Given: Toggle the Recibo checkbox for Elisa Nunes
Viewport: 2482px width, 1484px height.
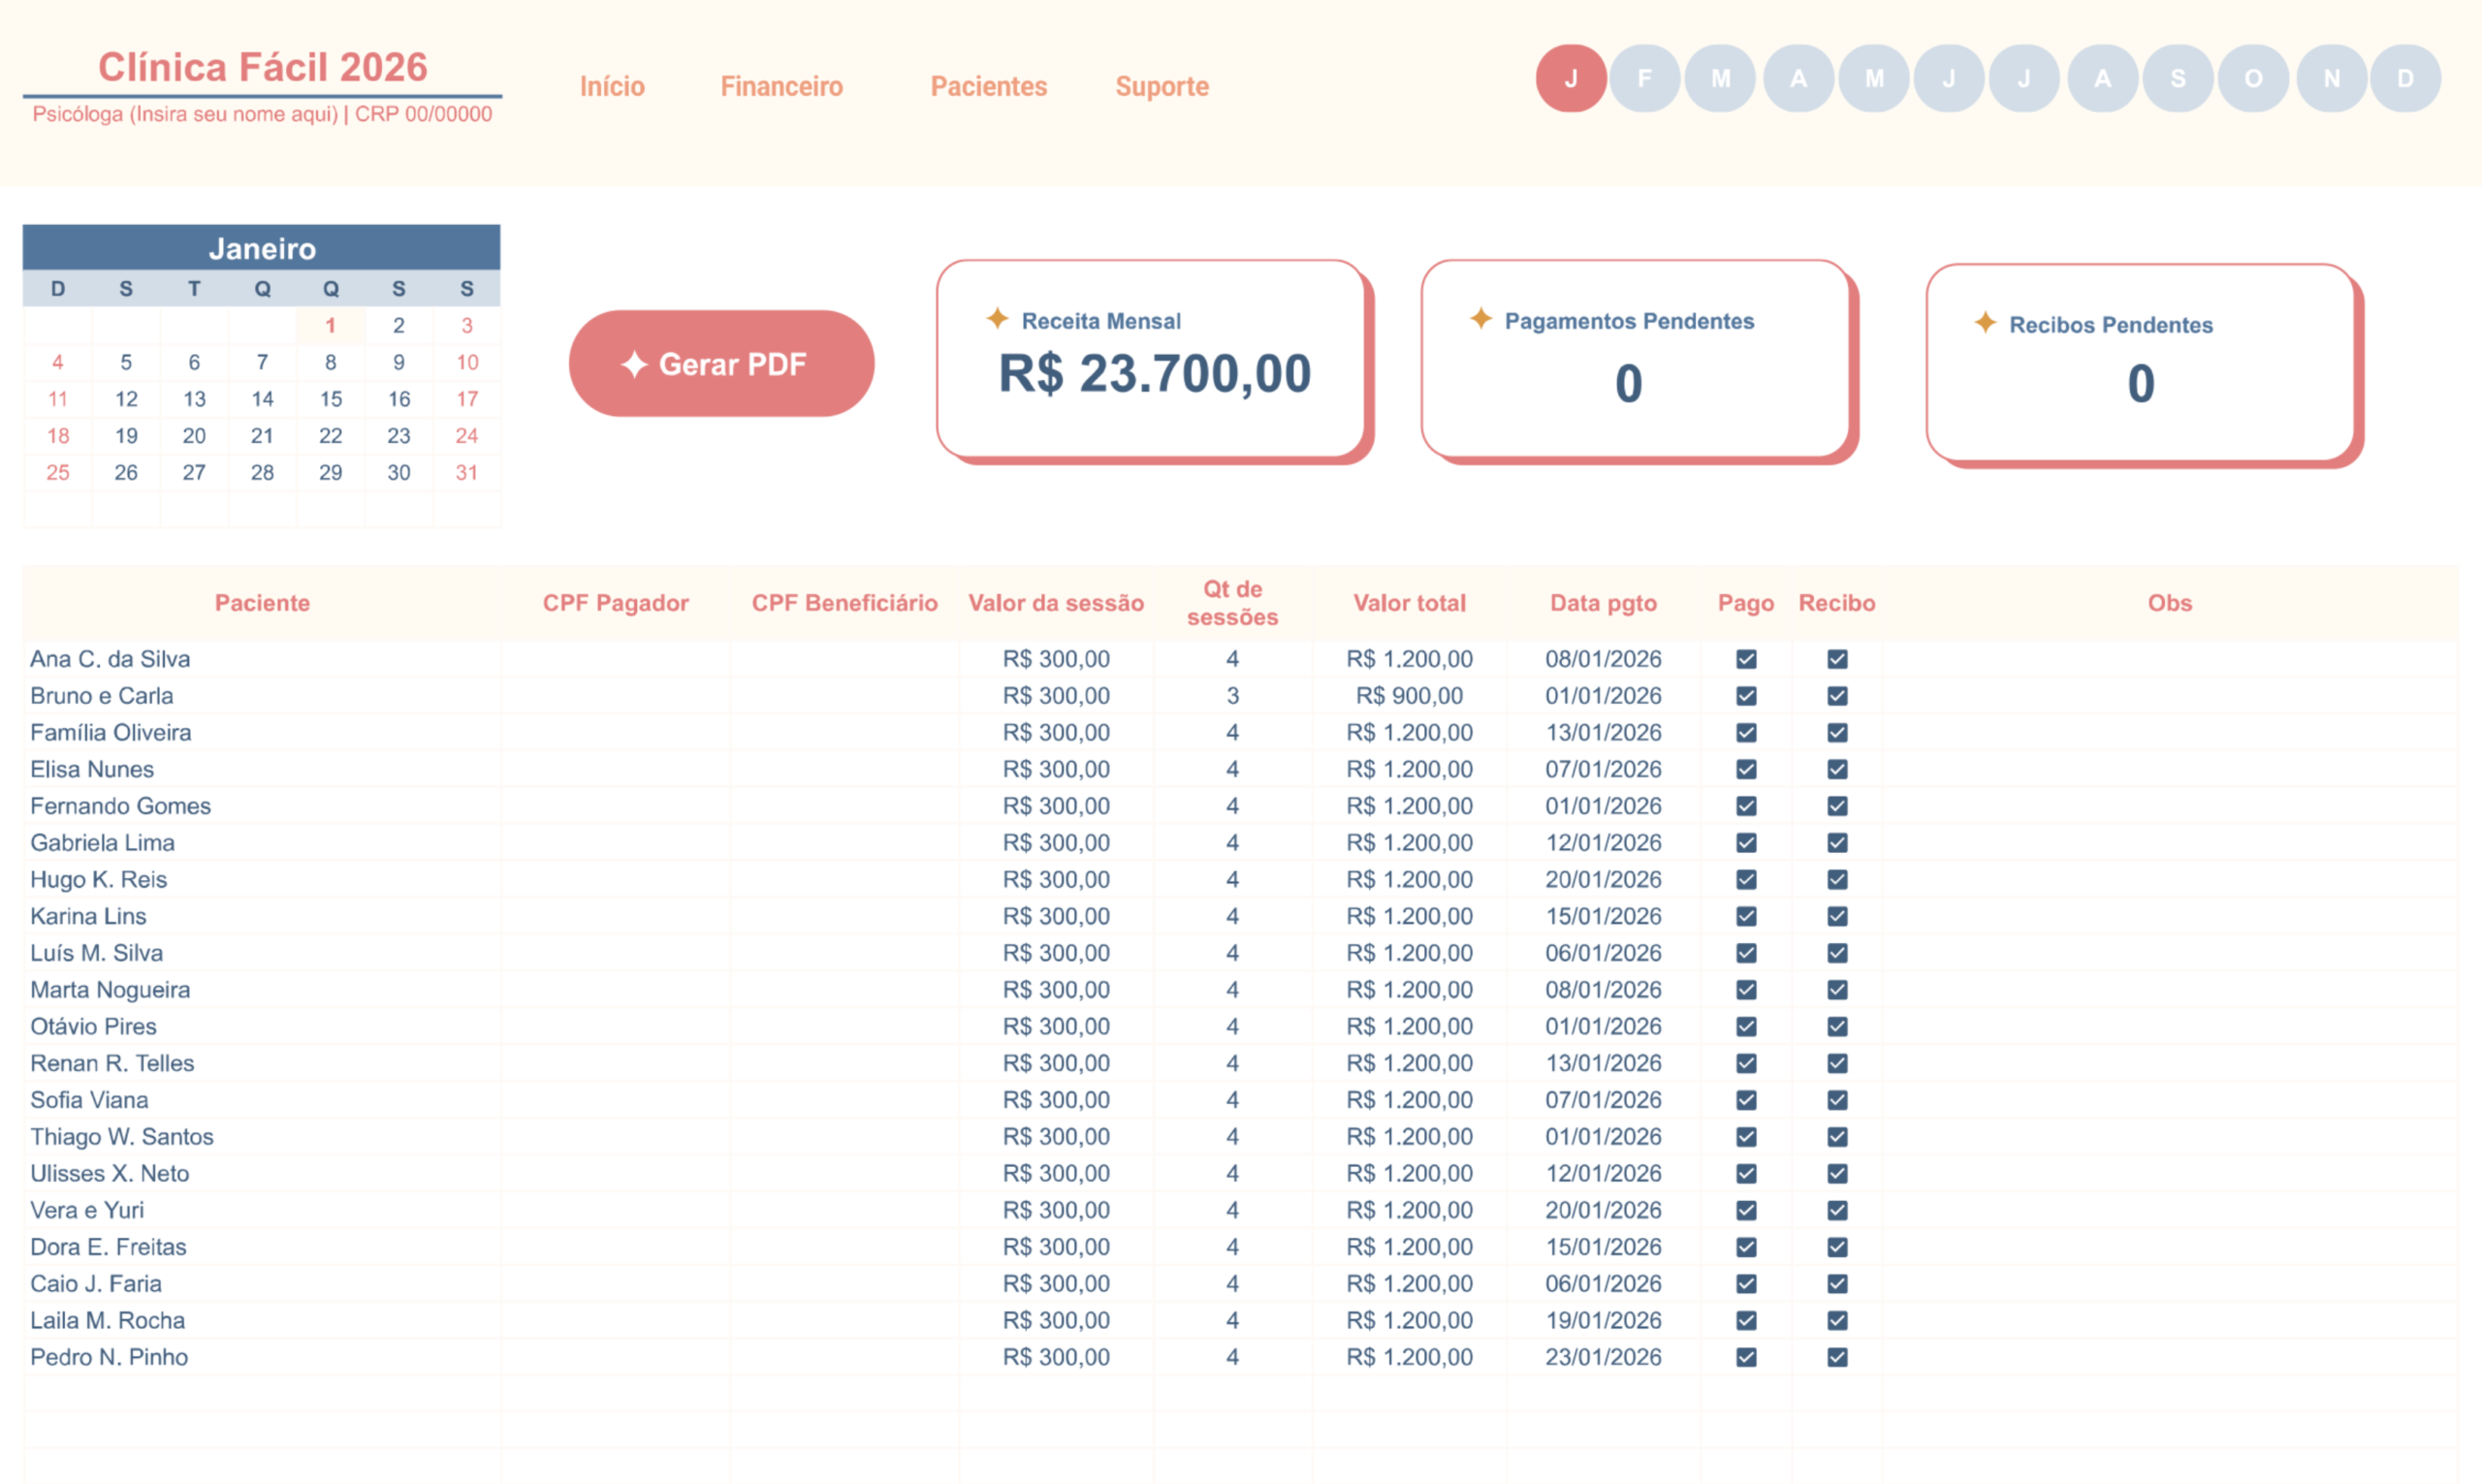Looking at the screenshot, I should click(x=1837, y=769).
